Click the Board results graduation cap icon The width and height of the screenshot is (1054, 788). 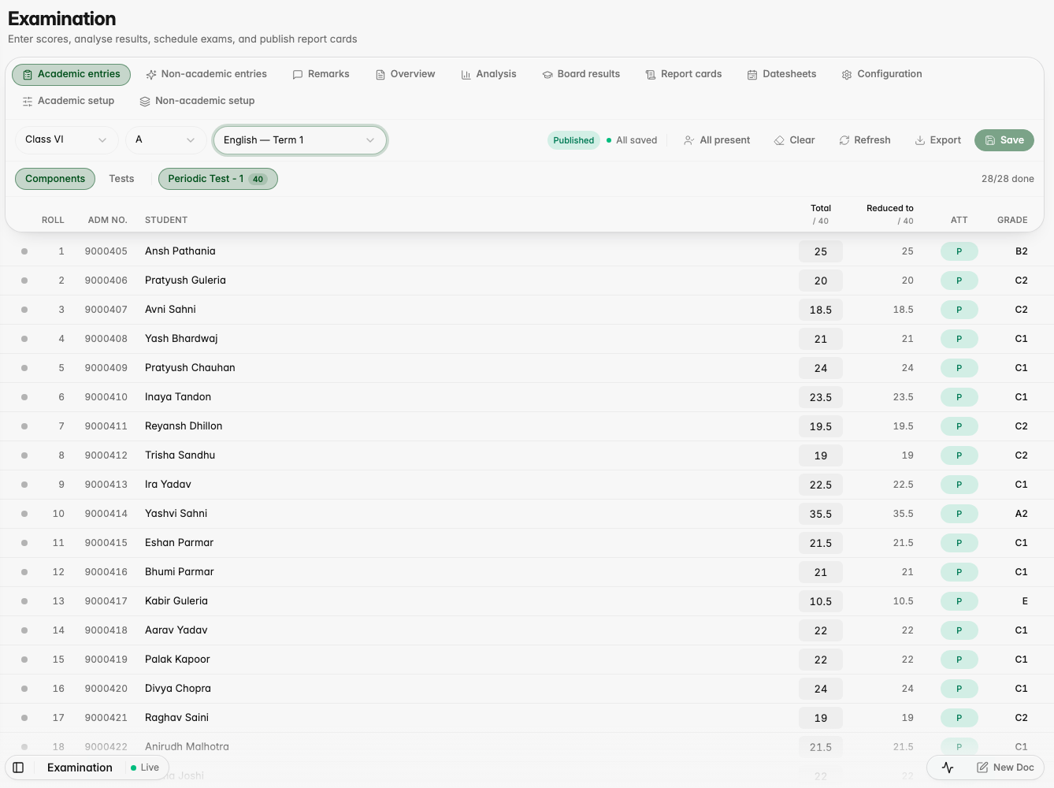pyautogui.click(x=547, y=75)
